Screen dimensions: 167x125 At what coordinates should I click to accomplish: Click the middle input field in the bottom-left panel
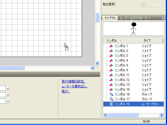click(3, 95)
